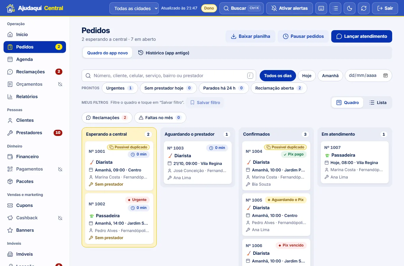Toggle the Parados há 24 h filter
Image resolution: width=404 pixels, height=266 pixels.
click(x=224, y=88)
